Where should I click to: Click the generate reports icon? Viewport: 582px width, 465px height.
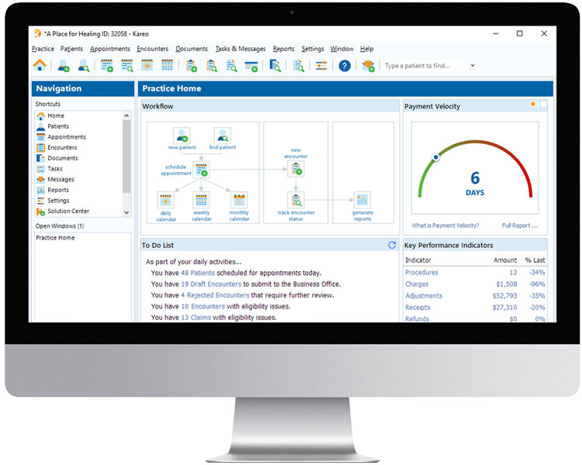[x=362, y=199]
